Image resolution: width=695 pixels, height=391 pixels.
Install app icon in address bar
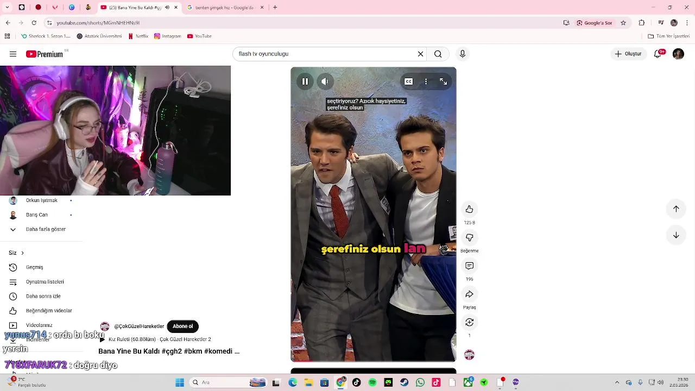(566, 23)
